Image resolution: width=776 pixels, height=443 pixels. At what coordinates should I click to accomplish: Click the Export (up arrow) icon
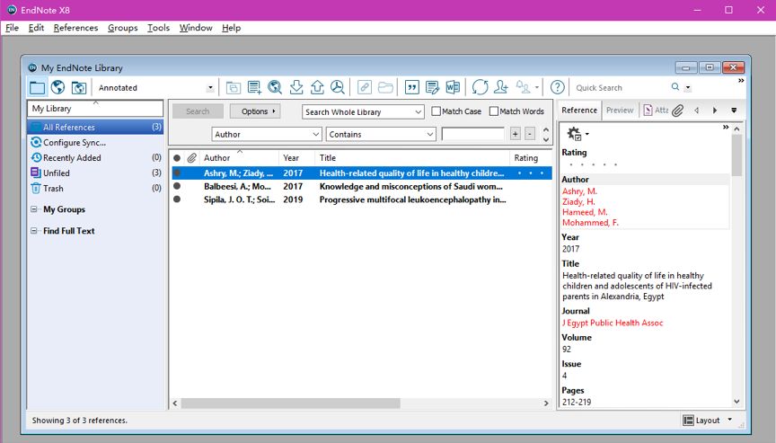coord(317,87)
